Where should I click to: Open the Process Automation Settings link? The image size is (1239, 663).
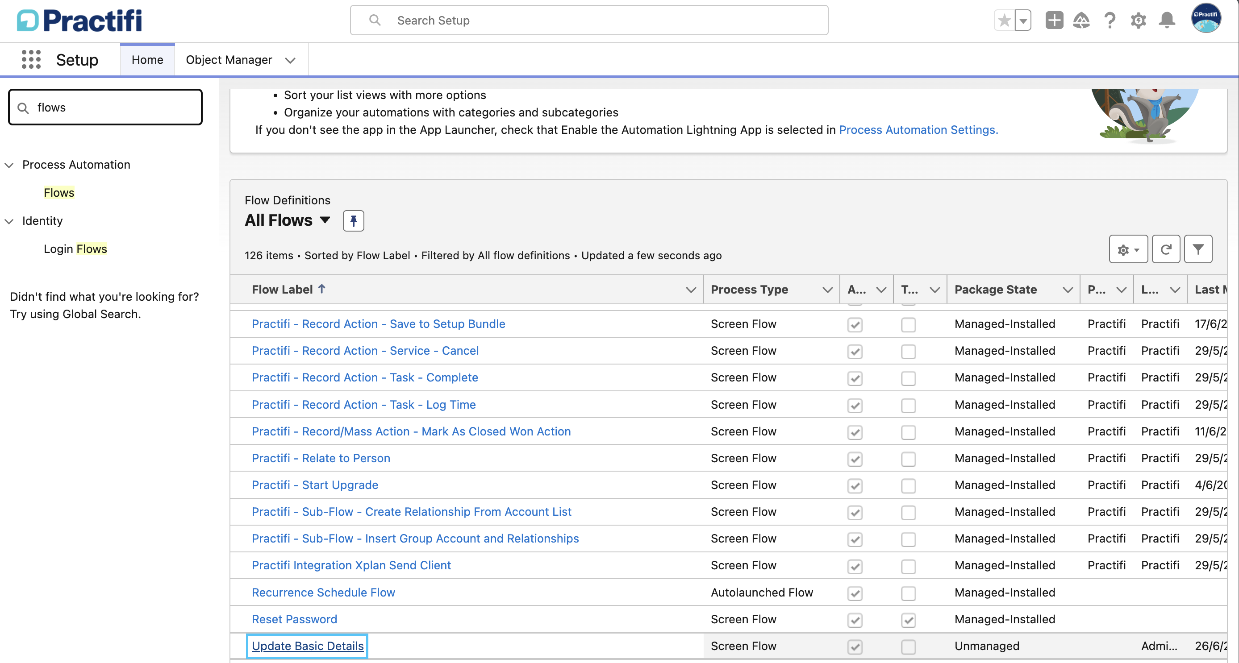point(918,130)
